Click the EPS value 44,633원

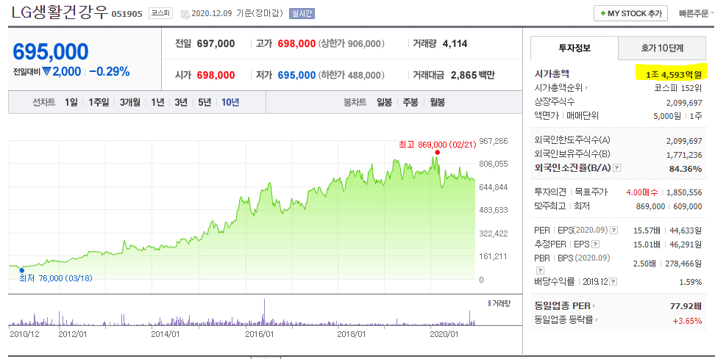tap(686, 231)
